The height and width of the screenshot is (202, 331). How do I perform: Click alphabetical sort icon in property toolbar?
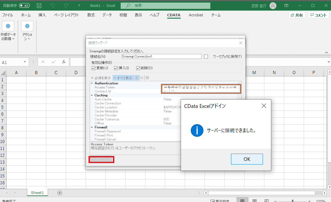pos(142,78)
